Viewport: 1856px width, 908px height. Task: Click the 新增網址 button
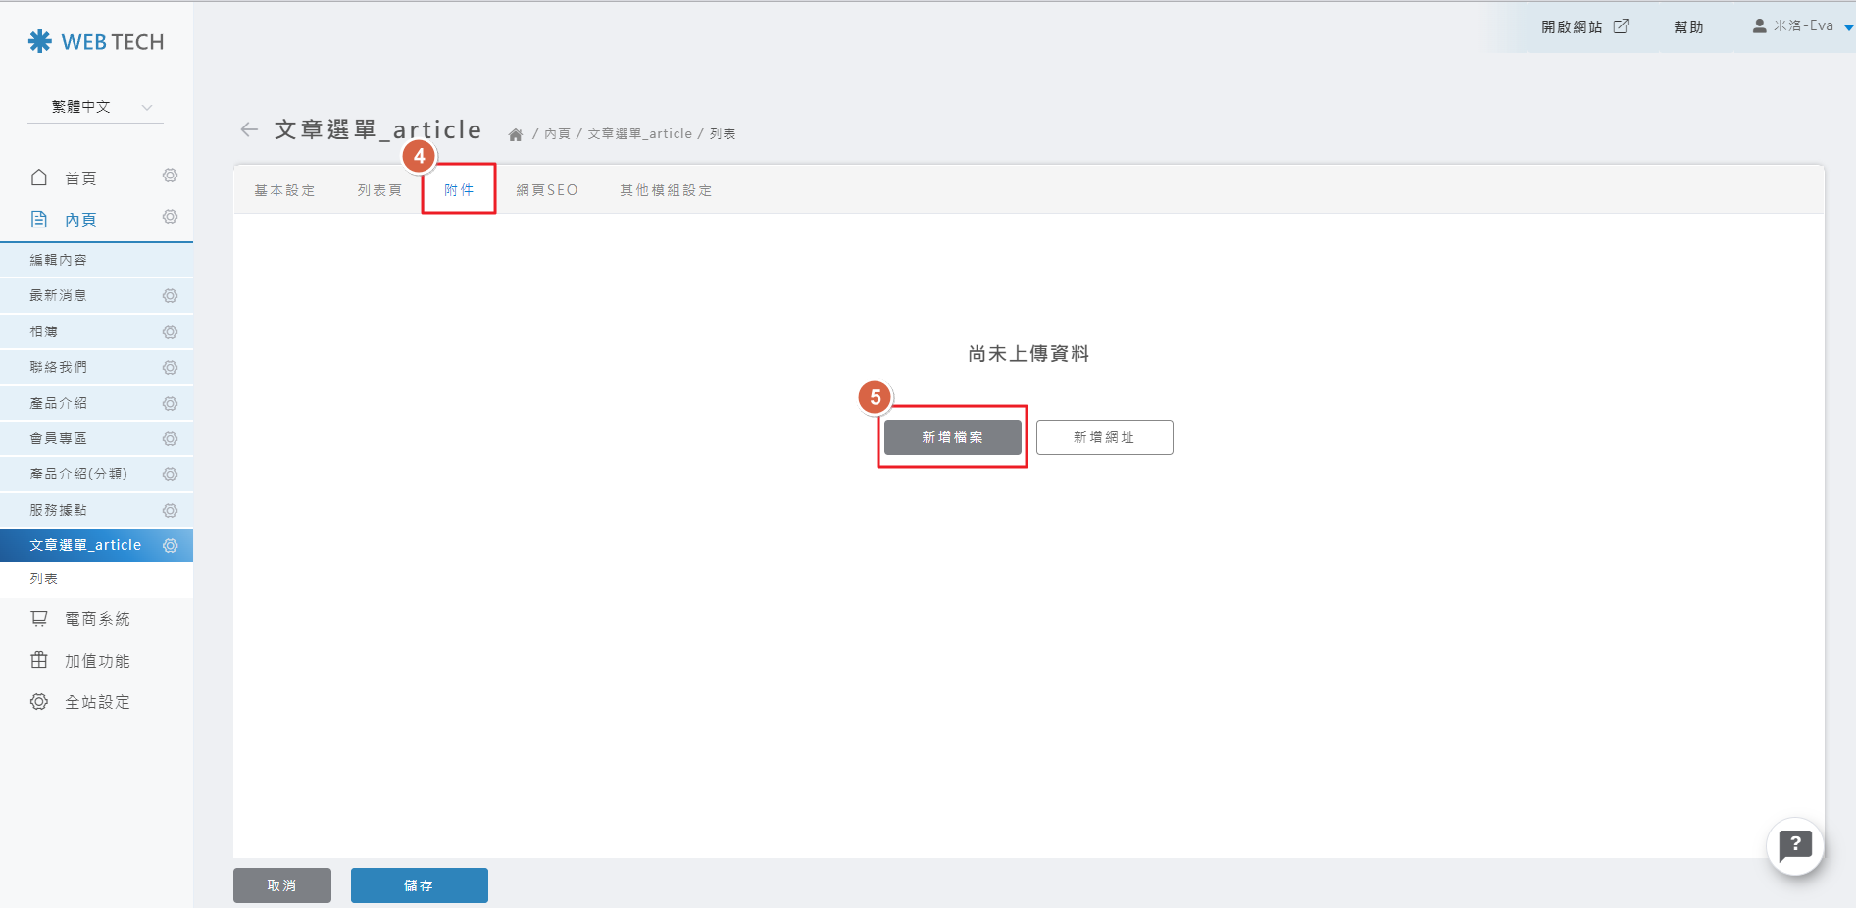tap(1104, 437)
